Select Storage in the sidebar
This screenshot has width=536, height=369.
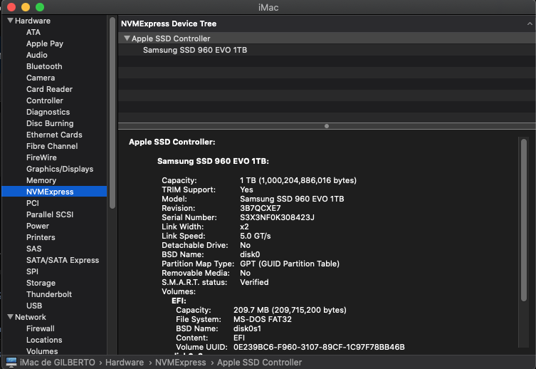pyautogui.click(x=41, y=283)
